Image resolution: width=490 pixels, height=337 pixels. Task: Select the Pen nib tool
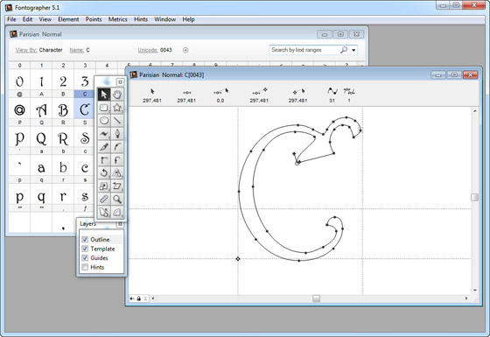(x=117, y=134)
